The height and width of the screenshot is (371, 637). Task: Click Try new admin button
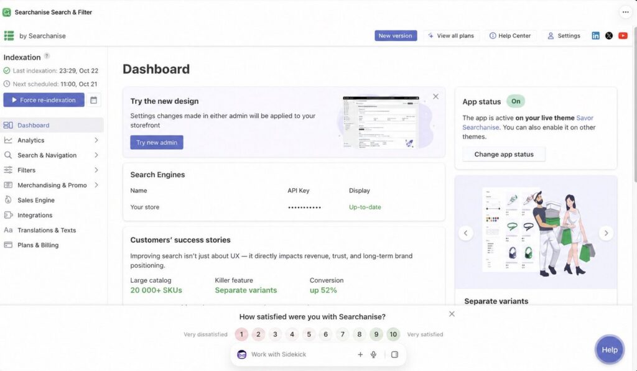pyautogui.click(x=156, y=142)
